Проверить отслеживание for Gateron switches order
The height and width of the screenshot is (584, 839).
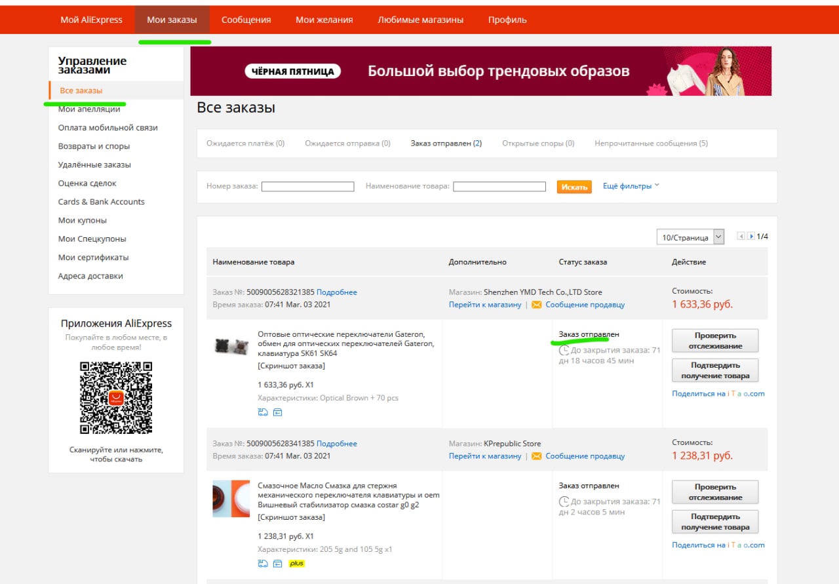coord(715,341)
